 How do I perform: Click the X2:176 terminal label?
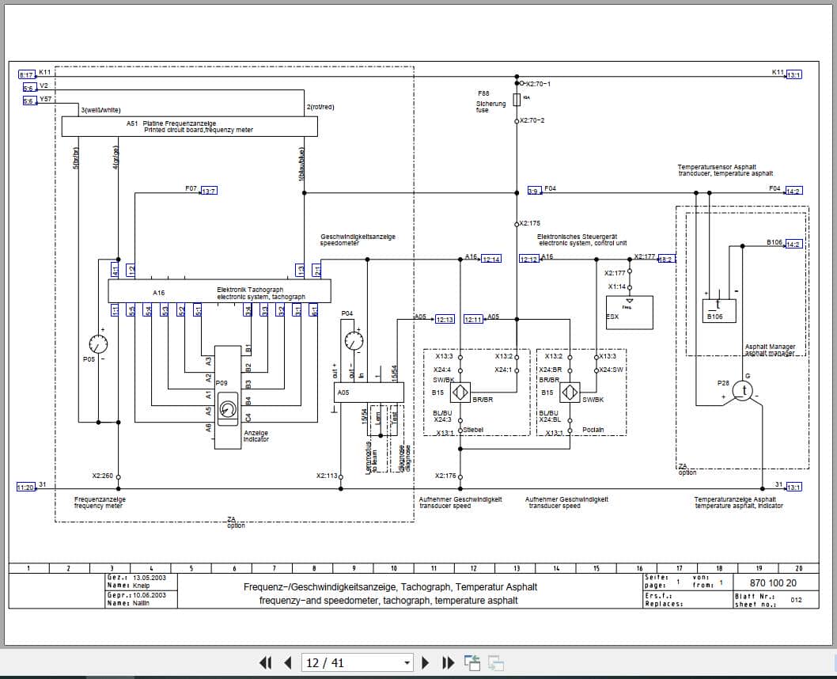[445, 476]
